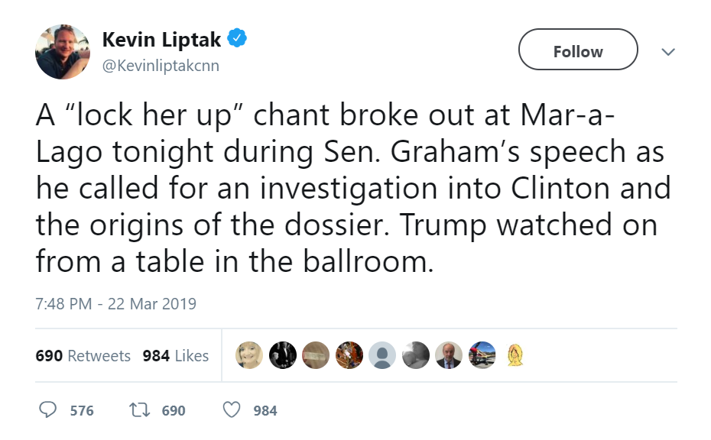Viewport: 711px width, 440px height.
Task: Click the default gray silhouette avatar
Action: tap(382, 354)
